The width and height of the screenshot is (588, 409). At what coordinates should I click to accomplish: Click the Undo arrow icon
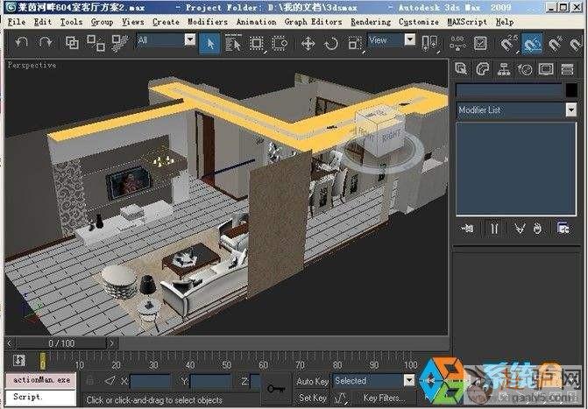tap(22, 41)
